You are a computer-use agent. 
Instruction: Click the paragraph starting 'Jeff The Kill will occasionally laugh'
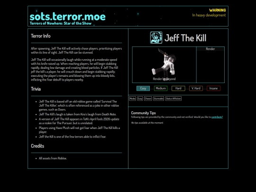point(74,70)
